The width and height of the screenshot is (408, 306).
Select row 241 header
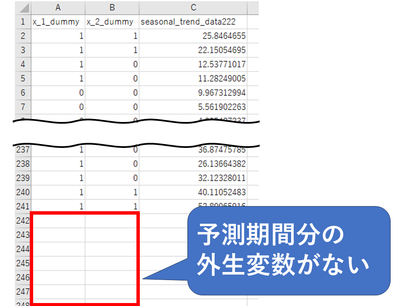pyautogui.click(x=23, y=206)
